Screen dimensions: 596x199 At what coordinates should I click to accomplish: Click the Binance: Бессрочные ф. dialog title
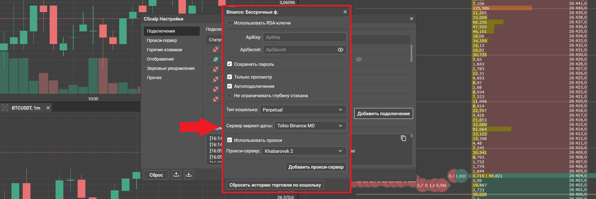pyautogui.click(x=252, y=12)
